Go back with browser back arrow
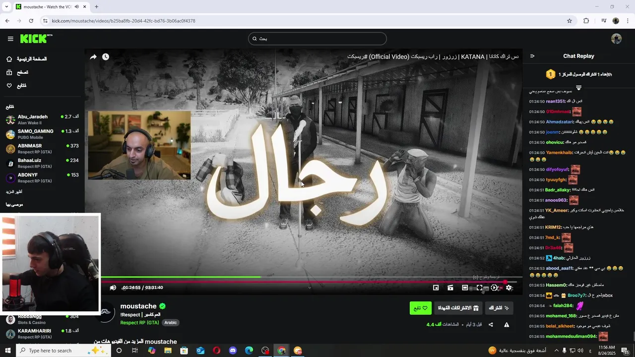 (7, 21)
